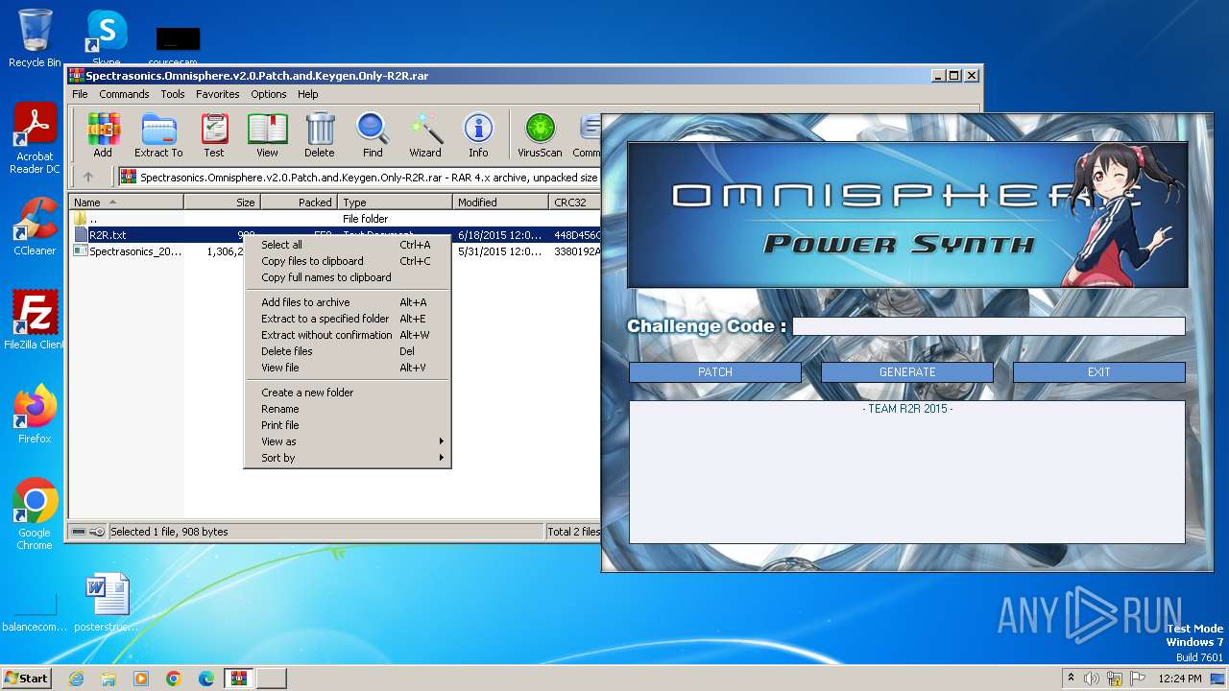
Task: Sort by the Name column header
Action: coord(127,203)
